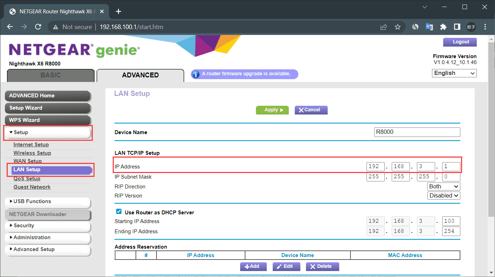
Task: Open NETGEAR Downloader
Action: pyautogui.click(x=48, y=214)
